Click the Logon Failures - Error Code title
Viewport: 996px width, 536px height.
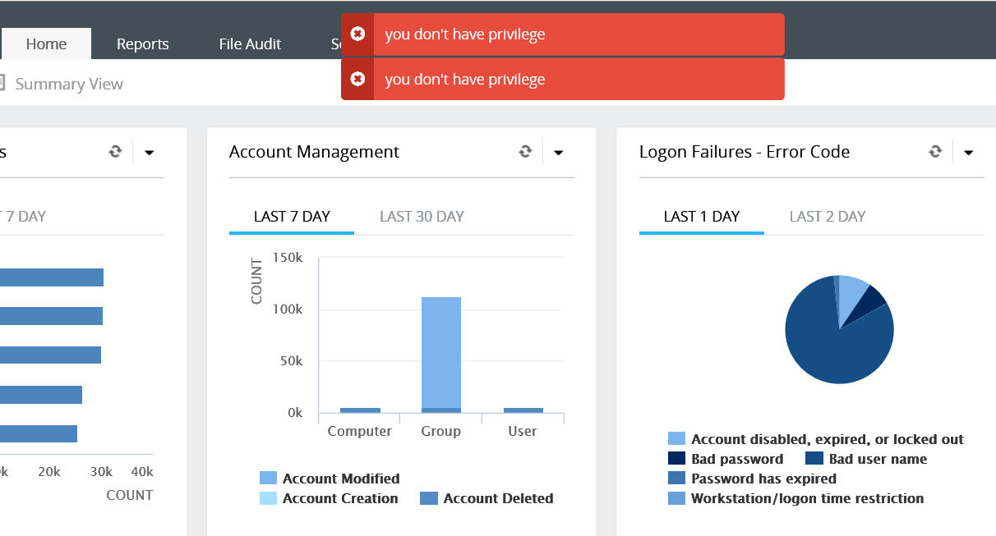click(x=745, y=152)
